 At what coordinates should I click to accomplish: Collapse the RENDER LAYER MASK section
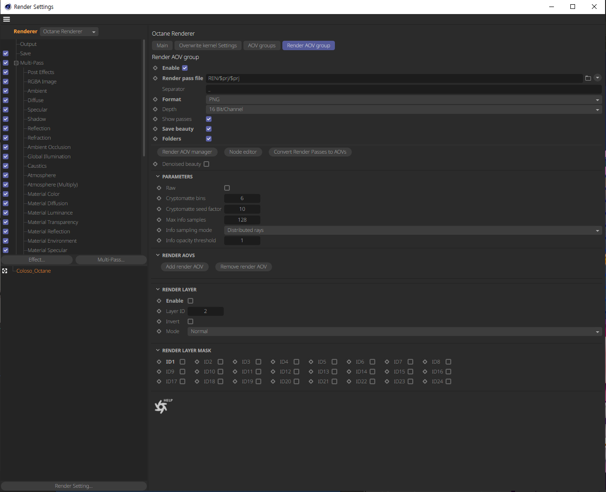(158, 350)
